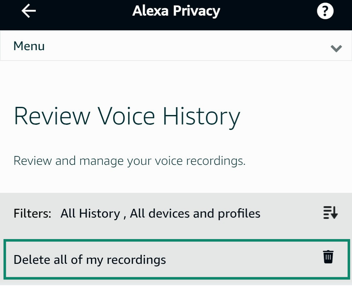Screen dimensions: 352x286
Task: Click the trash can icon
Action: pos(328,257)
